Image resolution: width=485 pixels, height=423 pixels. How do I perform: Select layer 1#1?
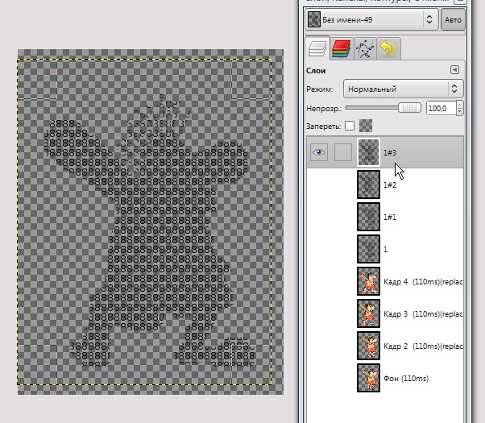385,217
